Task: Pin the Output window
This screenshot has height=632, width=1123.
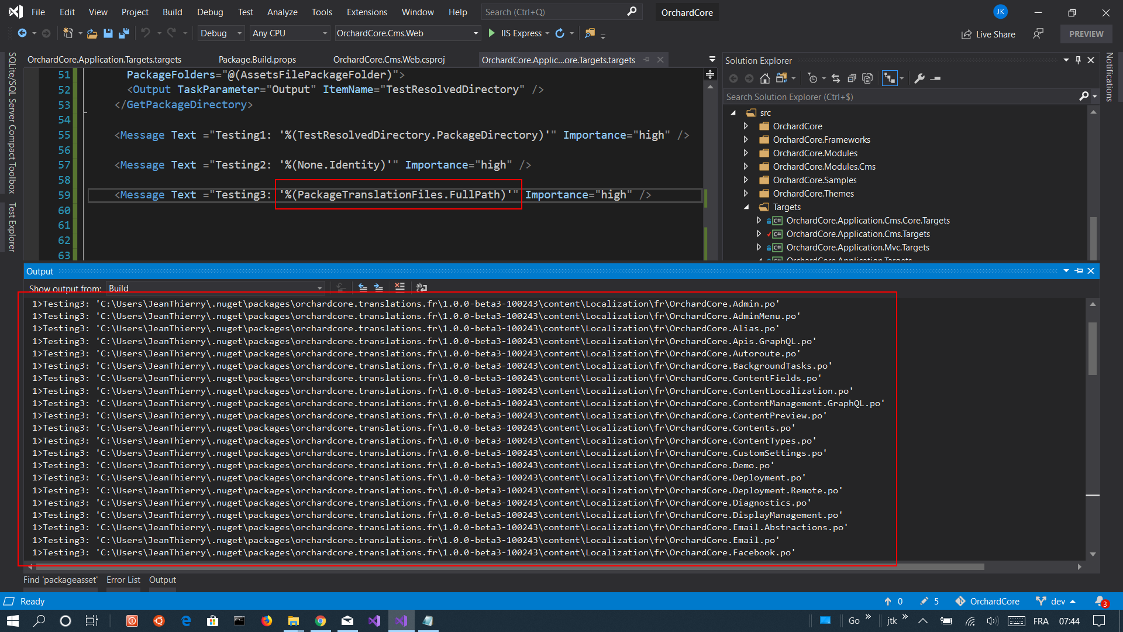Action: 1079,271
